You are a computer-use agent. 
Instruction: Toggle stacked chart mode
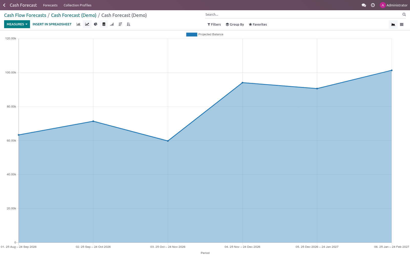pos(104,24)
